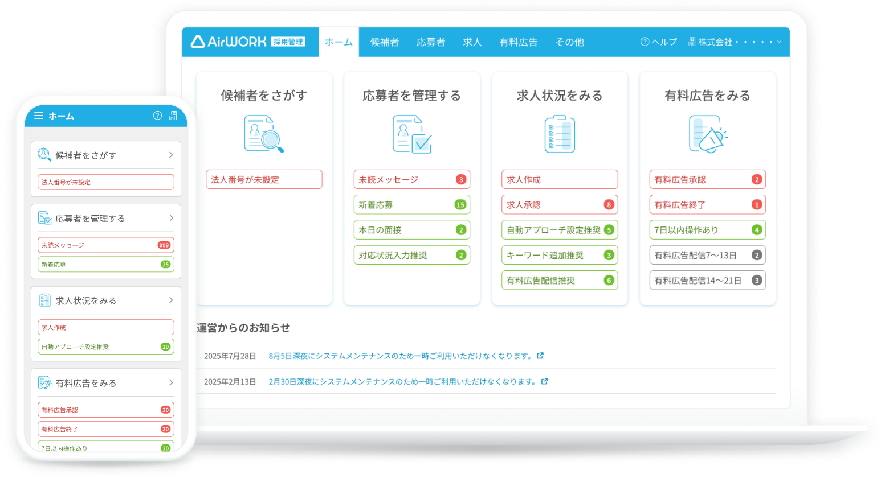Click the 新着応募 button with 15 badge
889x478 pixels.
click(411, 205)
